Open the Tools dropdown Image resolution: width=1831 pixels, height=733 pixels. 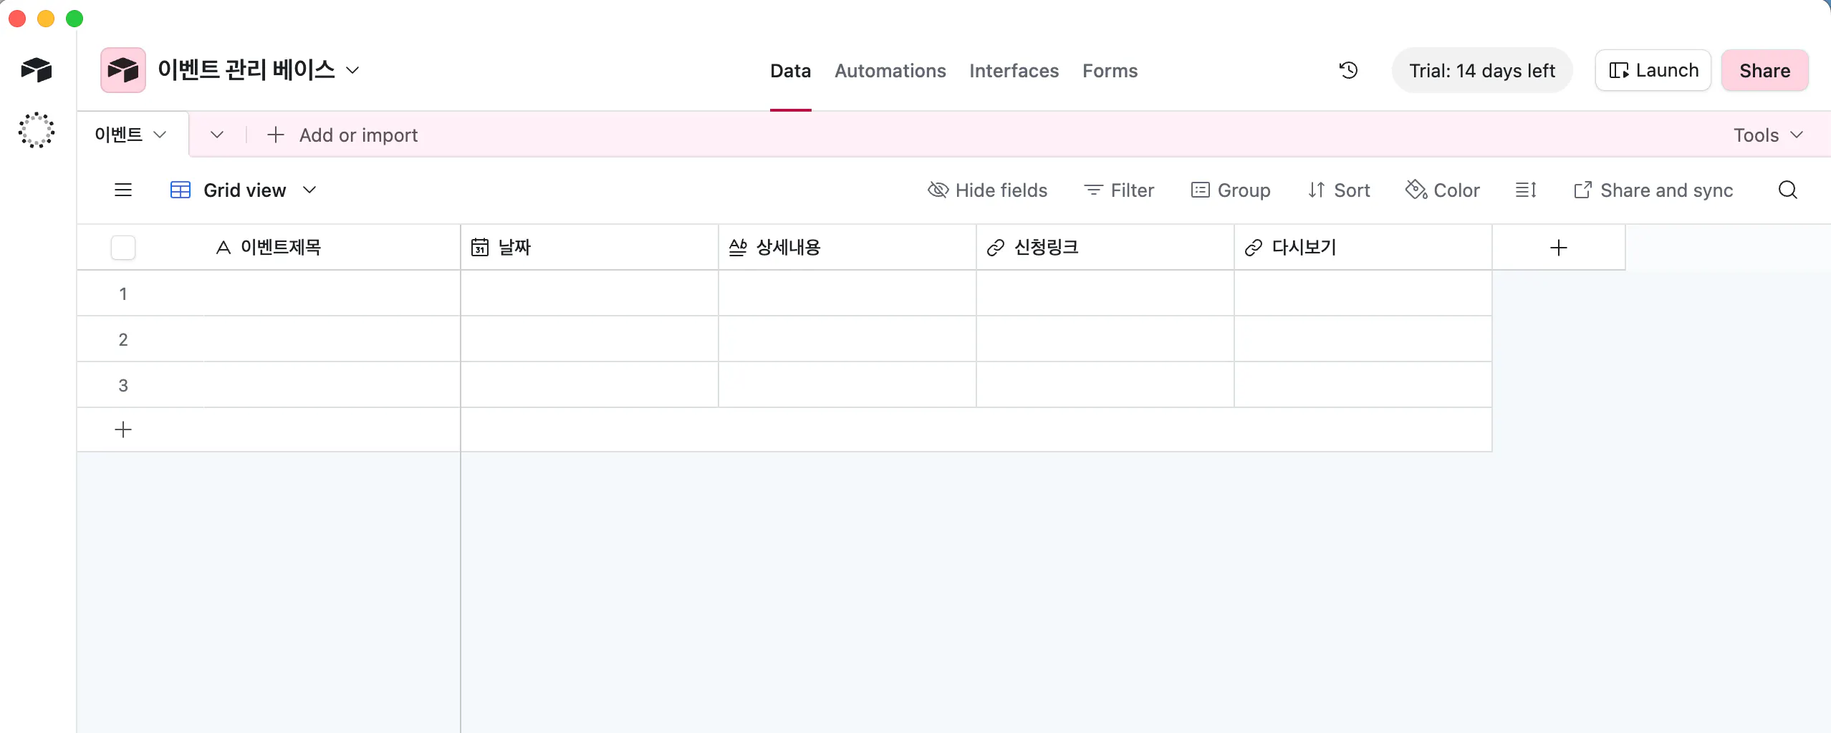[x=1768, y=135]
